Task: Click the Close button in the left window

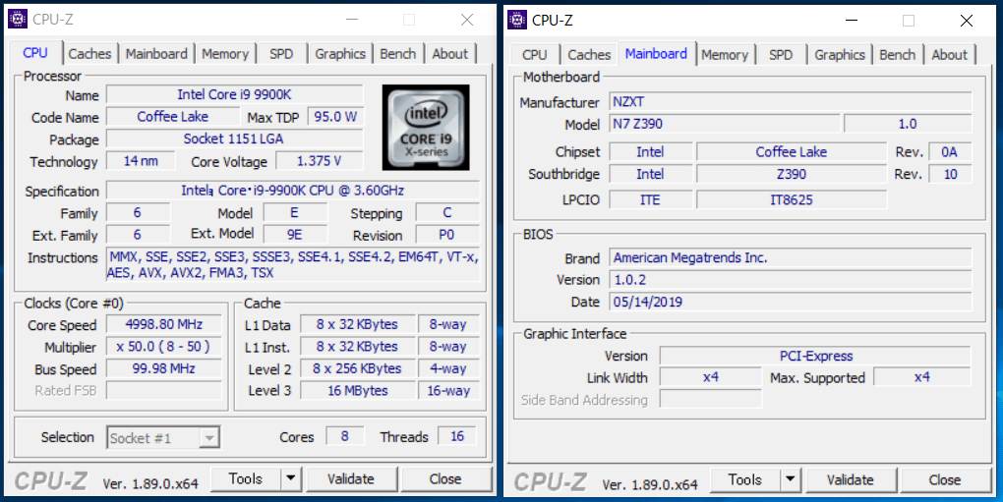Action: click(x=445, y=479)
